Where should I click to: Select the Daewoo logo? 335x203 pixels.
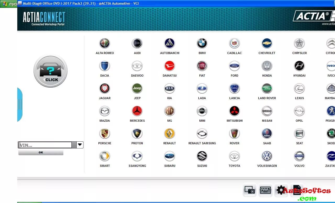click(137, 66)
